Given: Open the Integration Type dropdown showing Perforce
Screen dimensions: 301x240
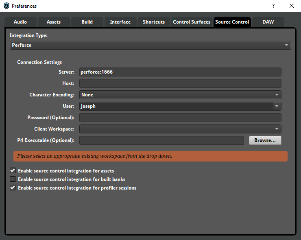Looking at the screenshot, I should click(x=150, y=45).
